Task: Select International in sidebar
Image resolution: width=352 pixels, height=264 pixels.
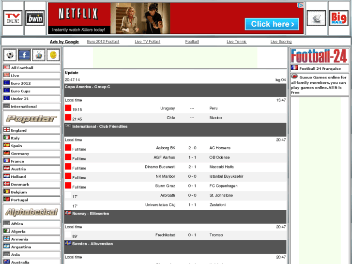Action: click(x=31, y=107)
